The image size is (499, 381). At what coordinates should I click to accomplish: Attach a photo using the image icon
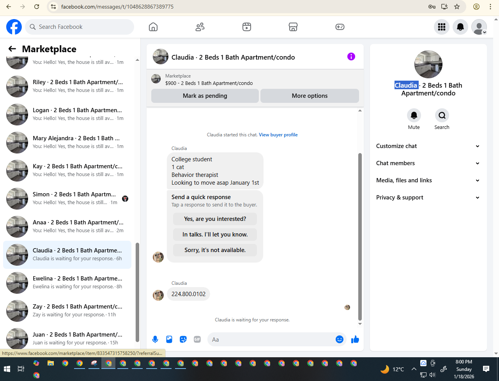(x=169, y=339)
